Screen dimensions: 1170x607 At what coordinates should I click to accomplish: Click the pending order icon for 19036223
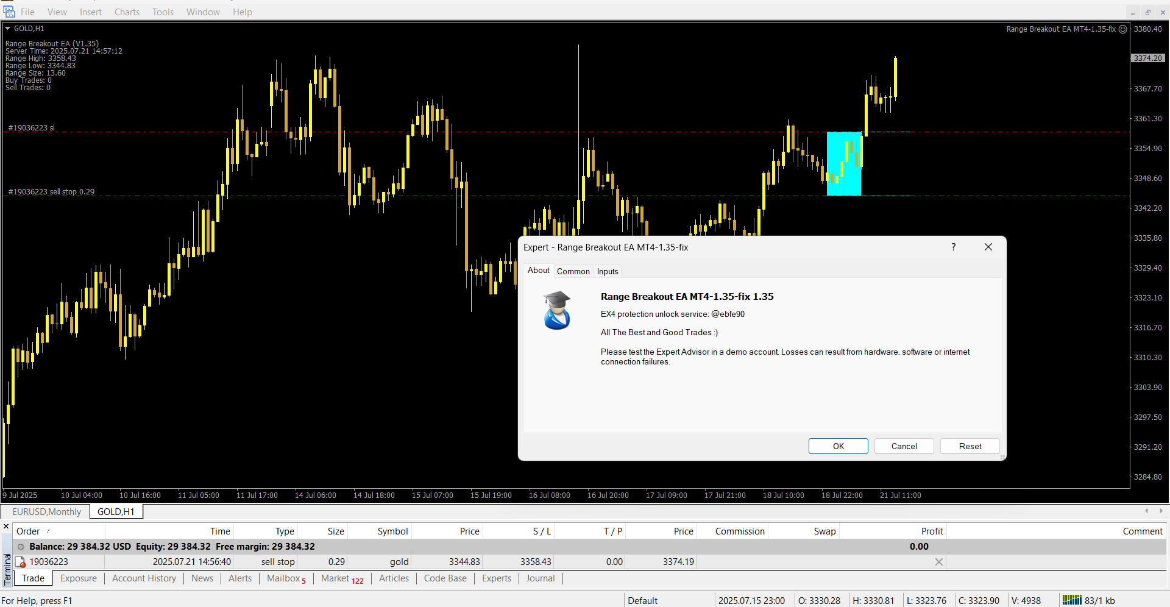click(20, 562)
